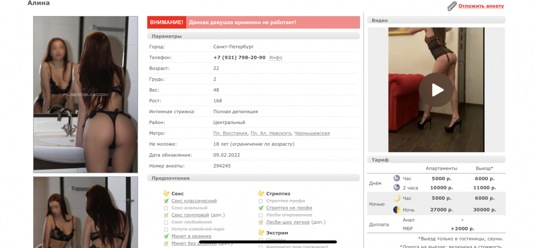
Task: Click the day 2 часа clock icon
Action: click(x=397, y=188)
